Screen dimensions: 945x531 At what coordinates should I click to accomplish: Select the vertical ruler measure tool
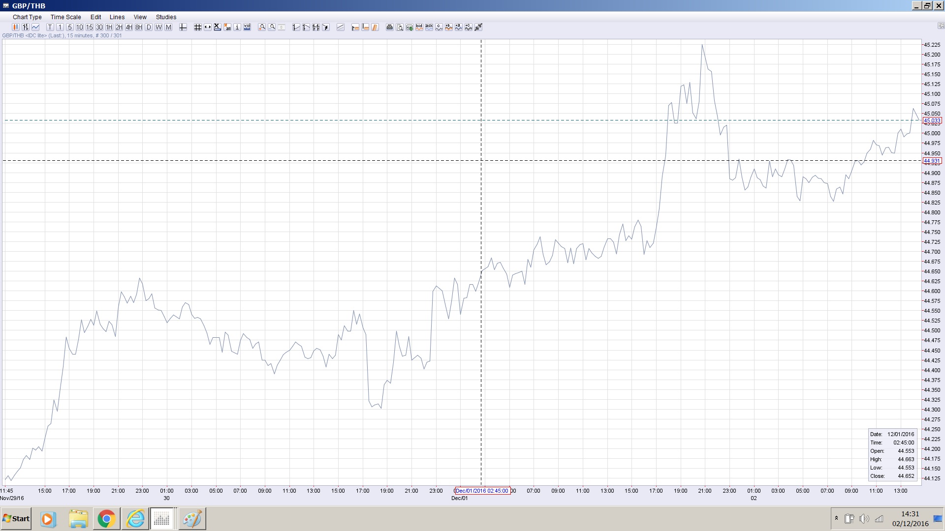(365, 27)
